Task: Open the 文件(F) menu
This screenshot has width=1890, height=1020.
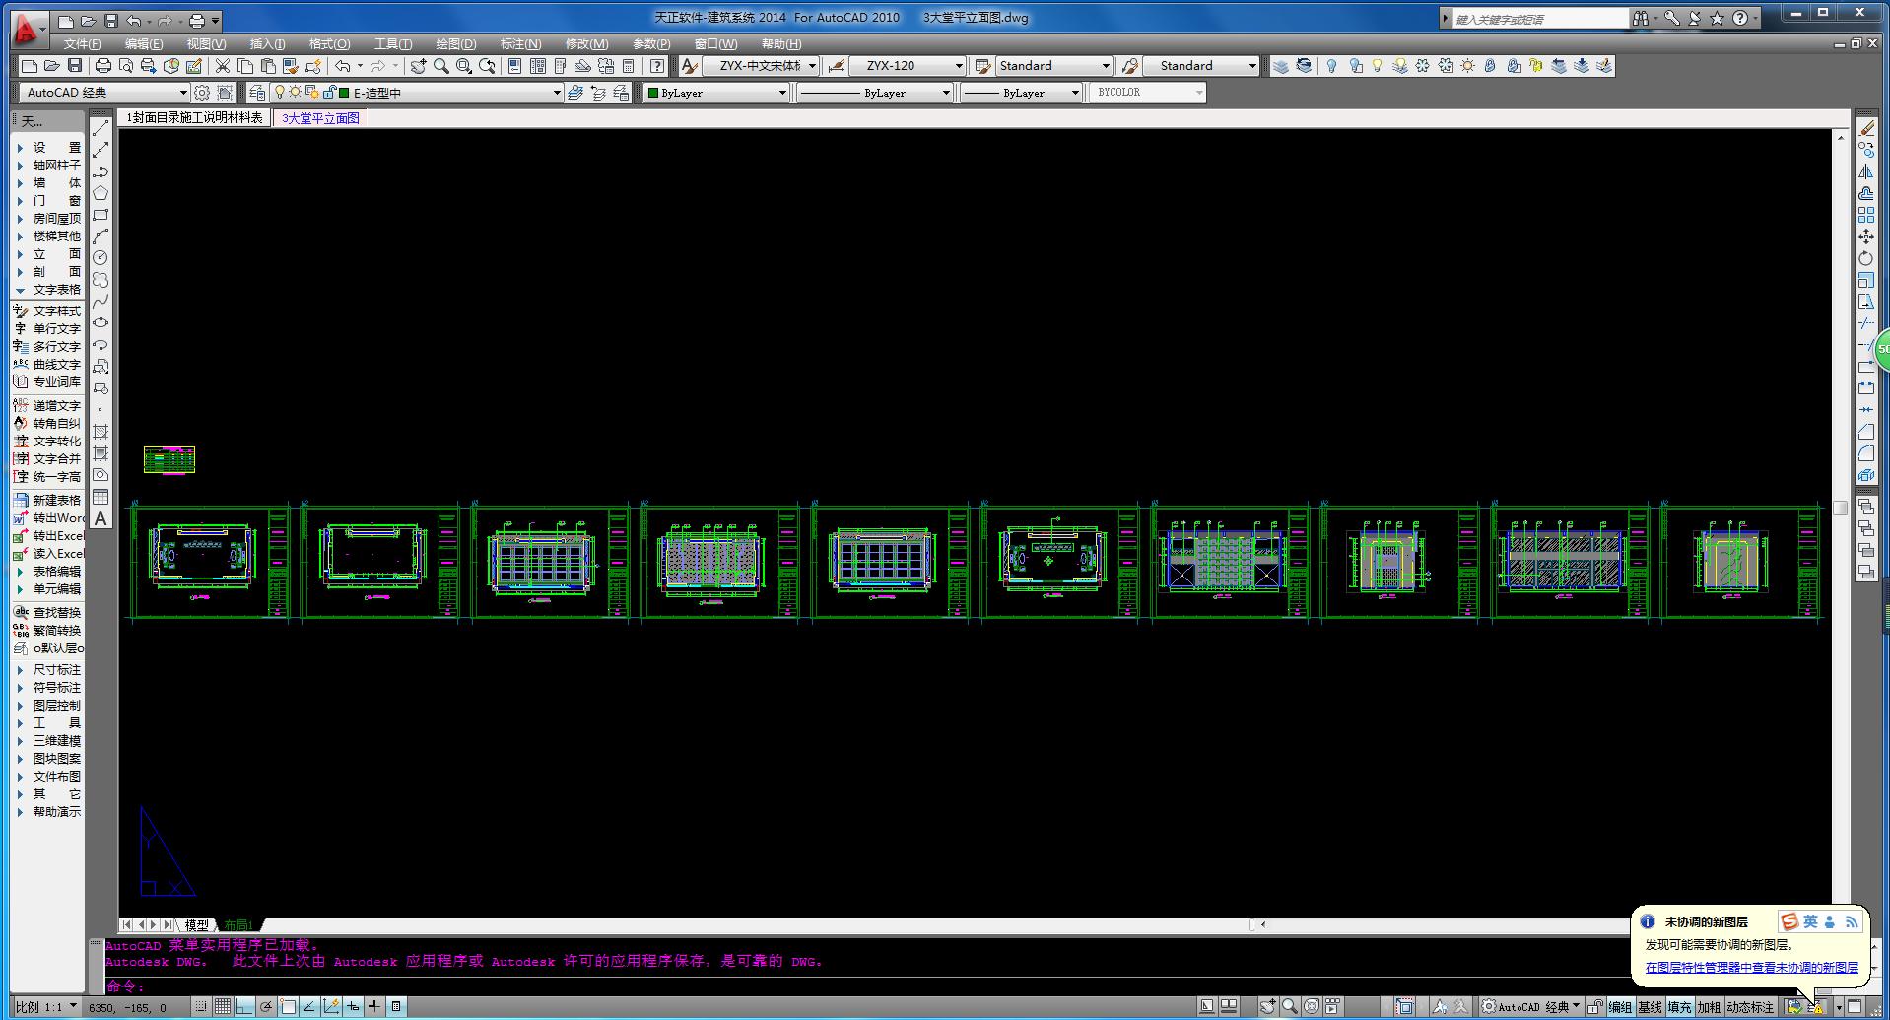Action: (x=83, y=44)
